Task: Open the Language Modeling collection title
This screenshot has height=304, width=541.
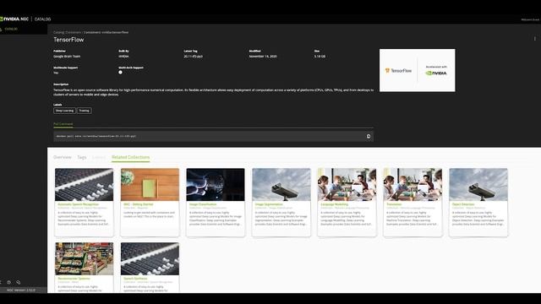Action: pos(335,204)
